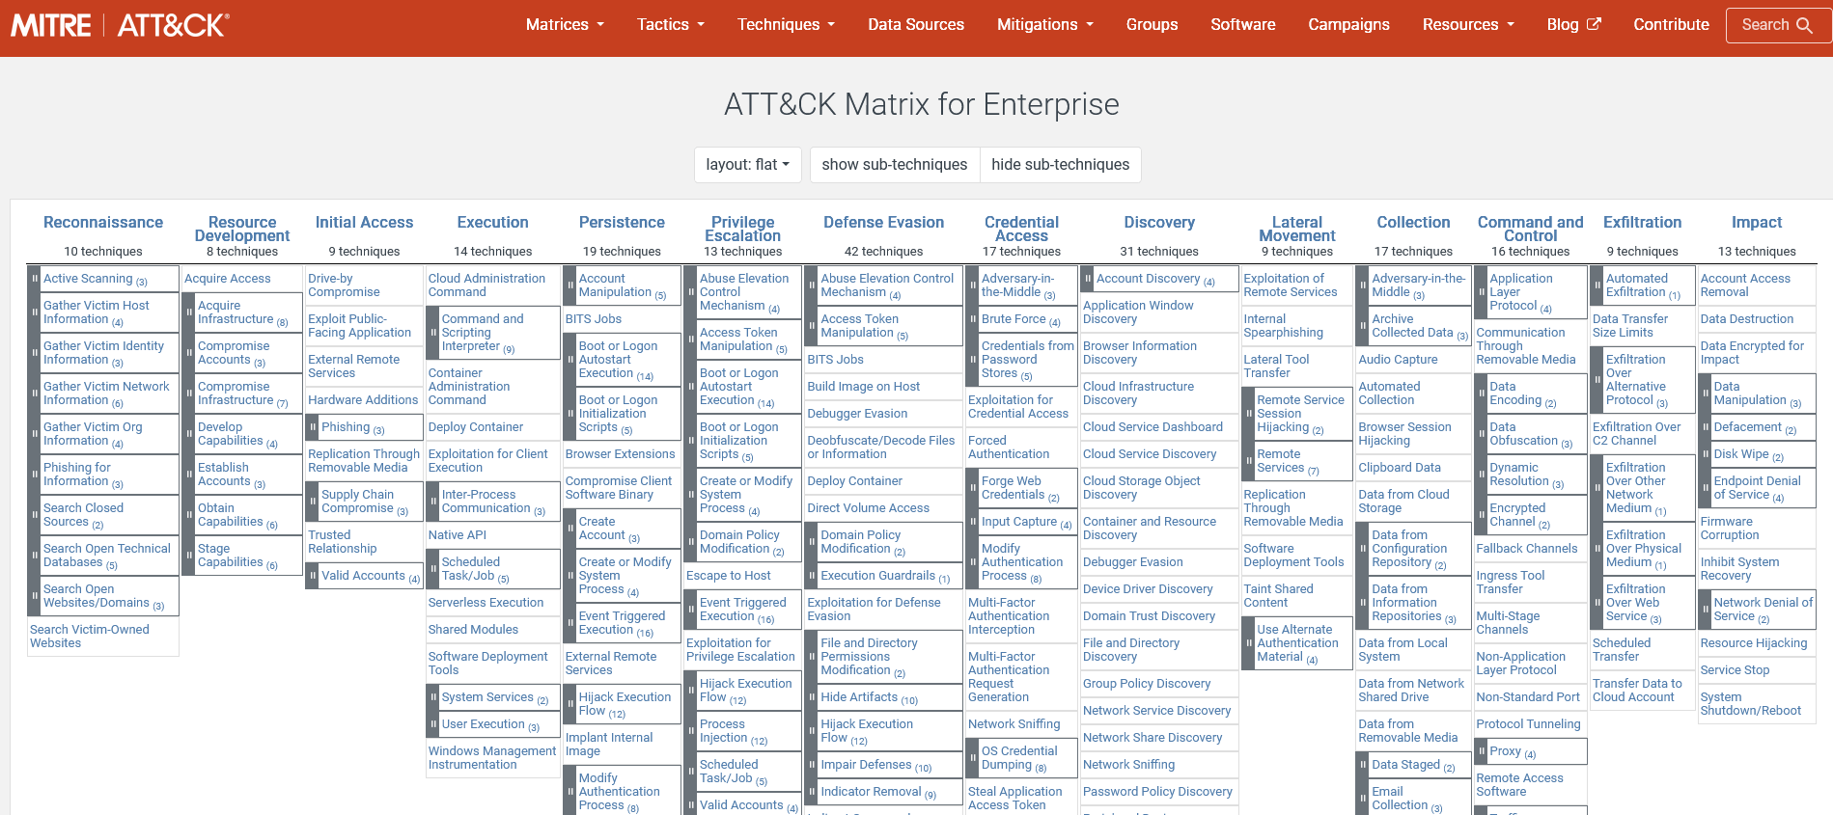This screenshot has height=815, width=1833.
Task: Open the Collection tactic header
Action: point(1413,223)
